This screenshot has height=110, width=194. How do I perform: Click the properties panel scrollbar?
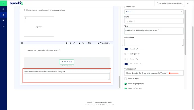pyautogui.click(x=185, y=32)
